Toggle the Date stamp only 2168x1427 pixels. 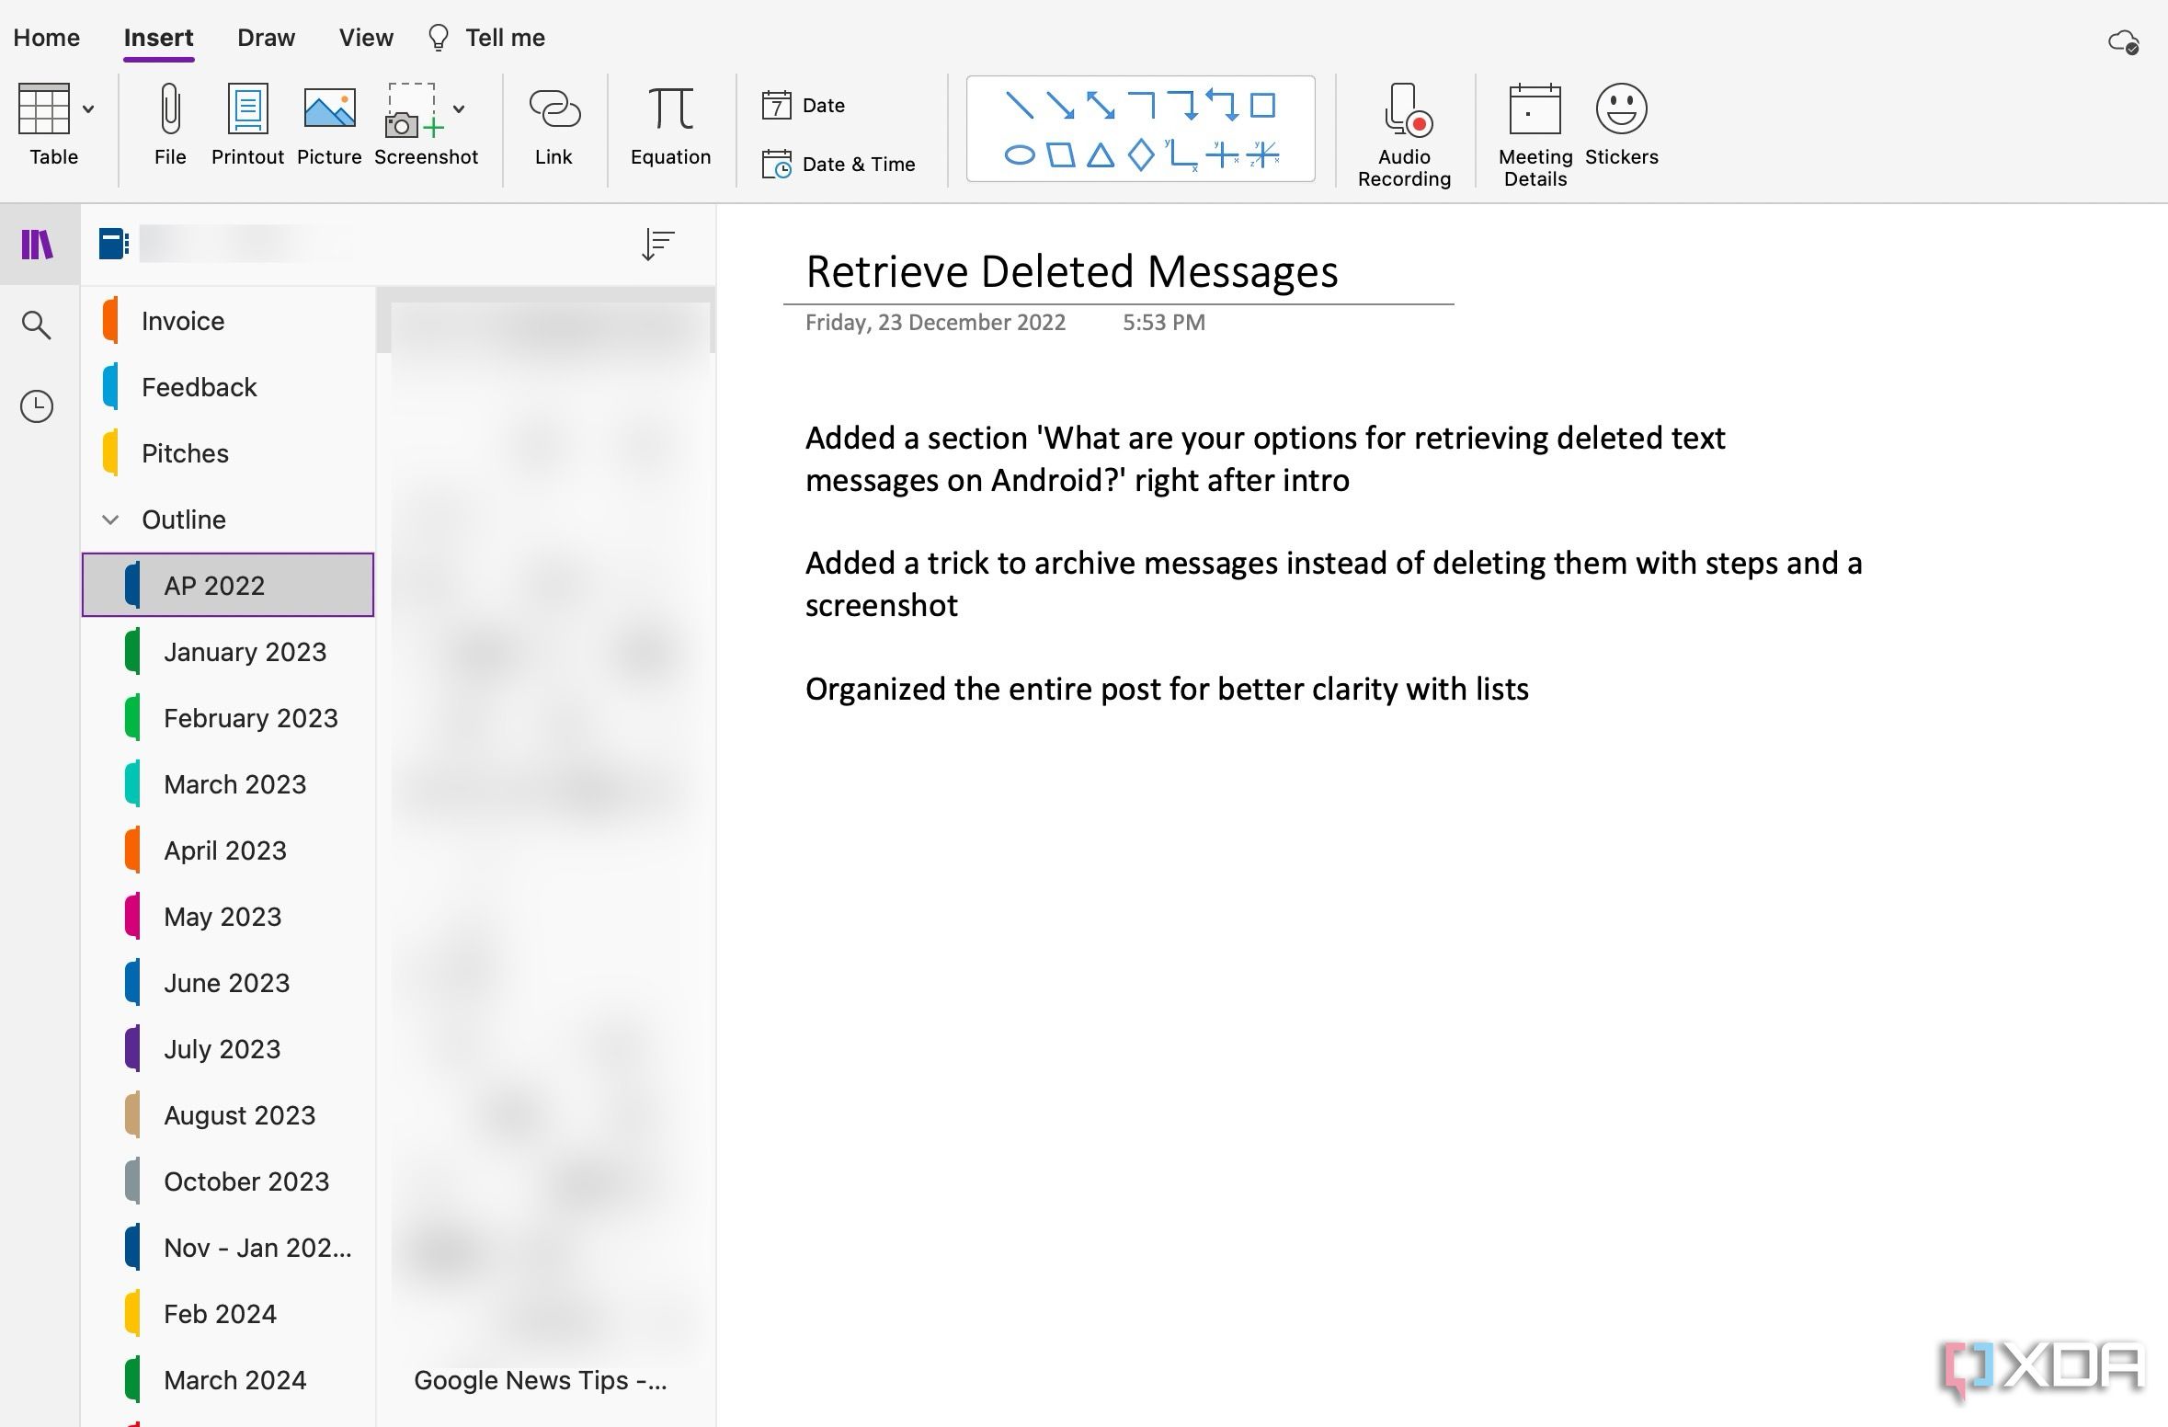point(820,104)
